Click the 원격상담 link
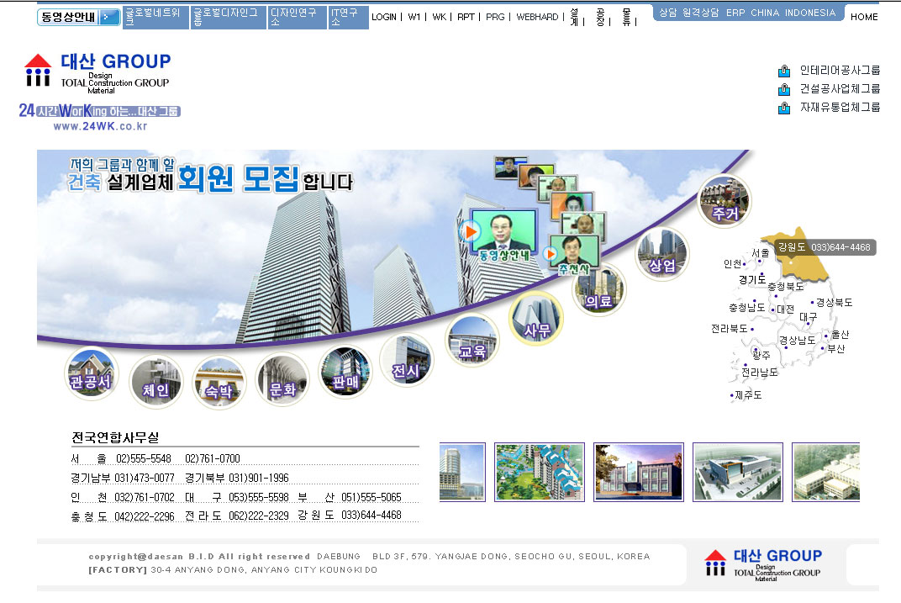 click(x=700, y=13)
